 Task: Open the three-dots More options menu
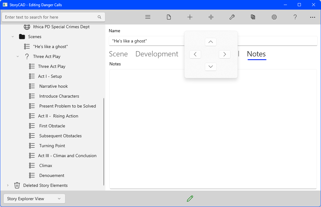click(313, 17)
